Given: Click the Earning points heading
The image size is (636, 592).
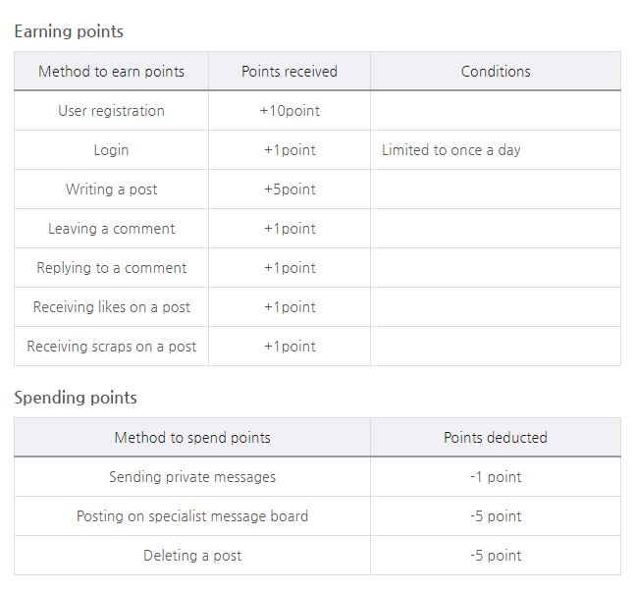Looking at the screenshot, I should (69, 31).
